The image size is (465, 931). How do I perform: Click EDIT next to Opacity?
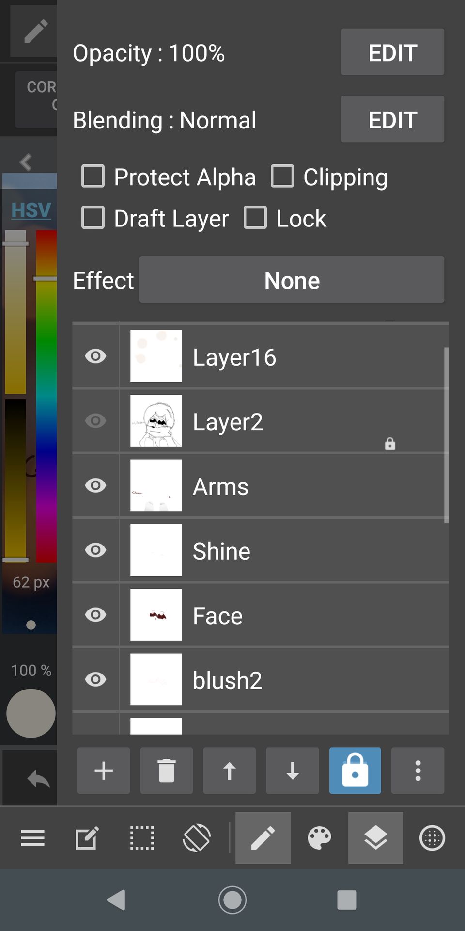point(392,52)
